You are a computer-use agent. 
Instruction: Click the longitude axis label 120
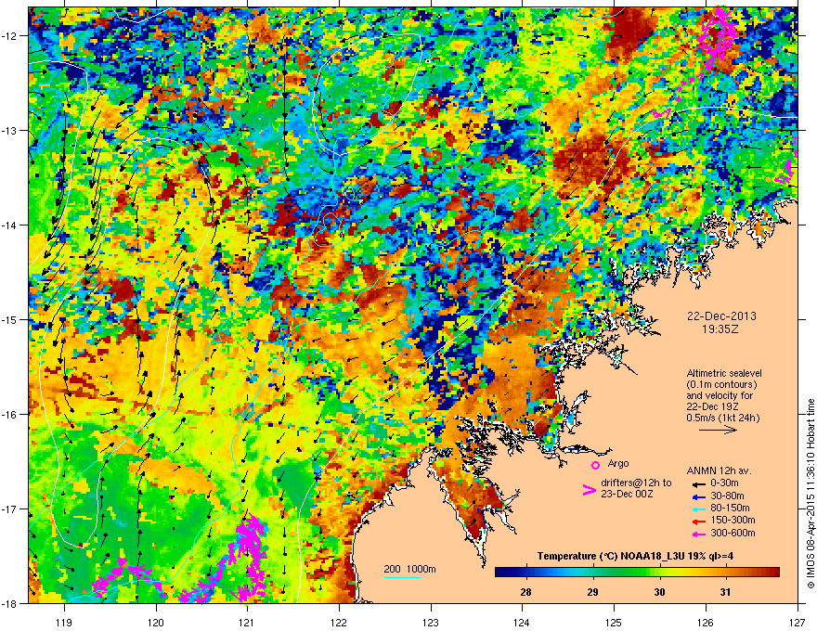156,622
